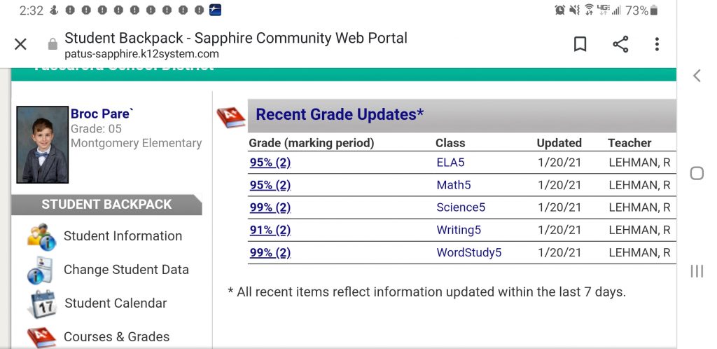Open the Student Calendar icon
This screenshot has width=717, height=349.
tap(42, 303)
